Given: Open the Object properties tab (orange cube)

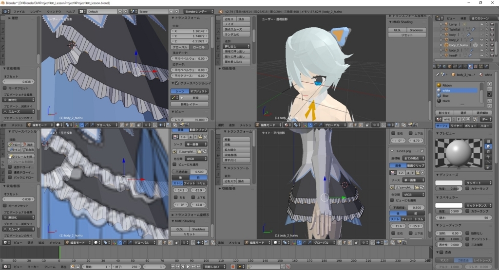Looking at the screenshot, I should (x=450, y=66).
